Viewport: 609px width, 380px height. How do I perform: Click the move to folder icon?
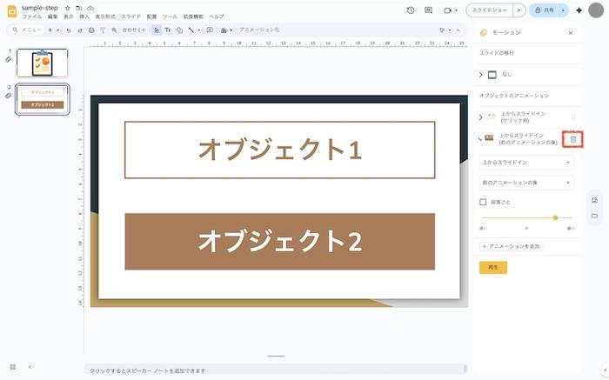pyautogui.click(x=79, y=8)
